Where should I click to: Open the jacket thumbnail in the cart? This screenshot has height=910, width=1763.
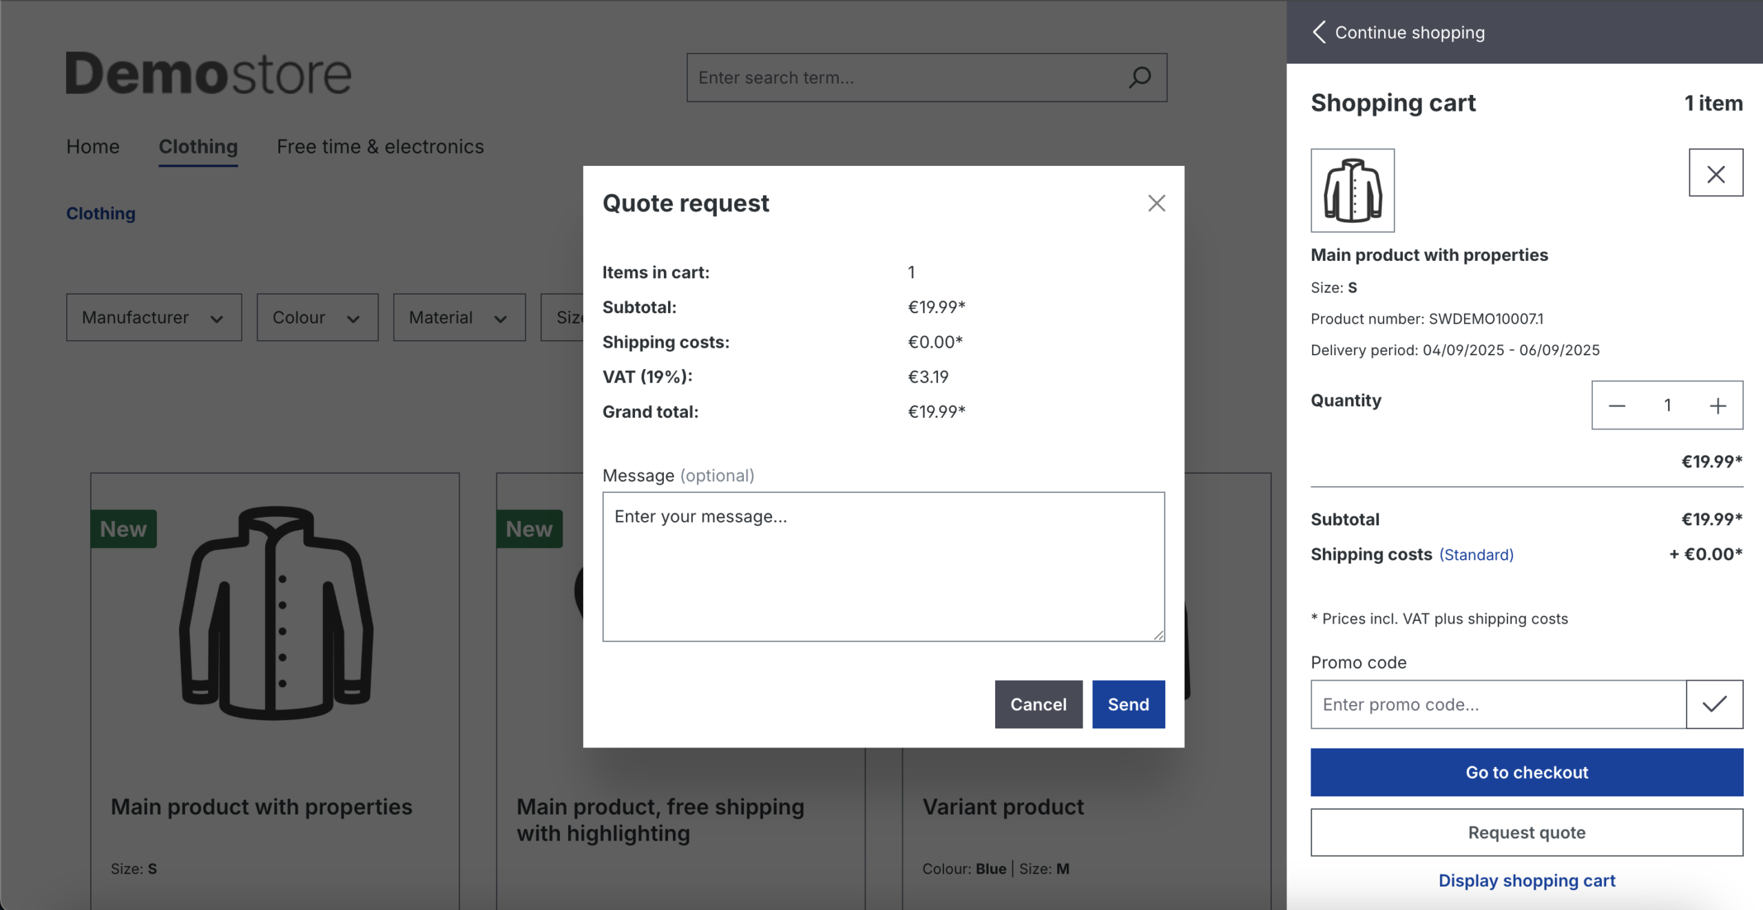pyautogui.click(x=1353, y=191)
